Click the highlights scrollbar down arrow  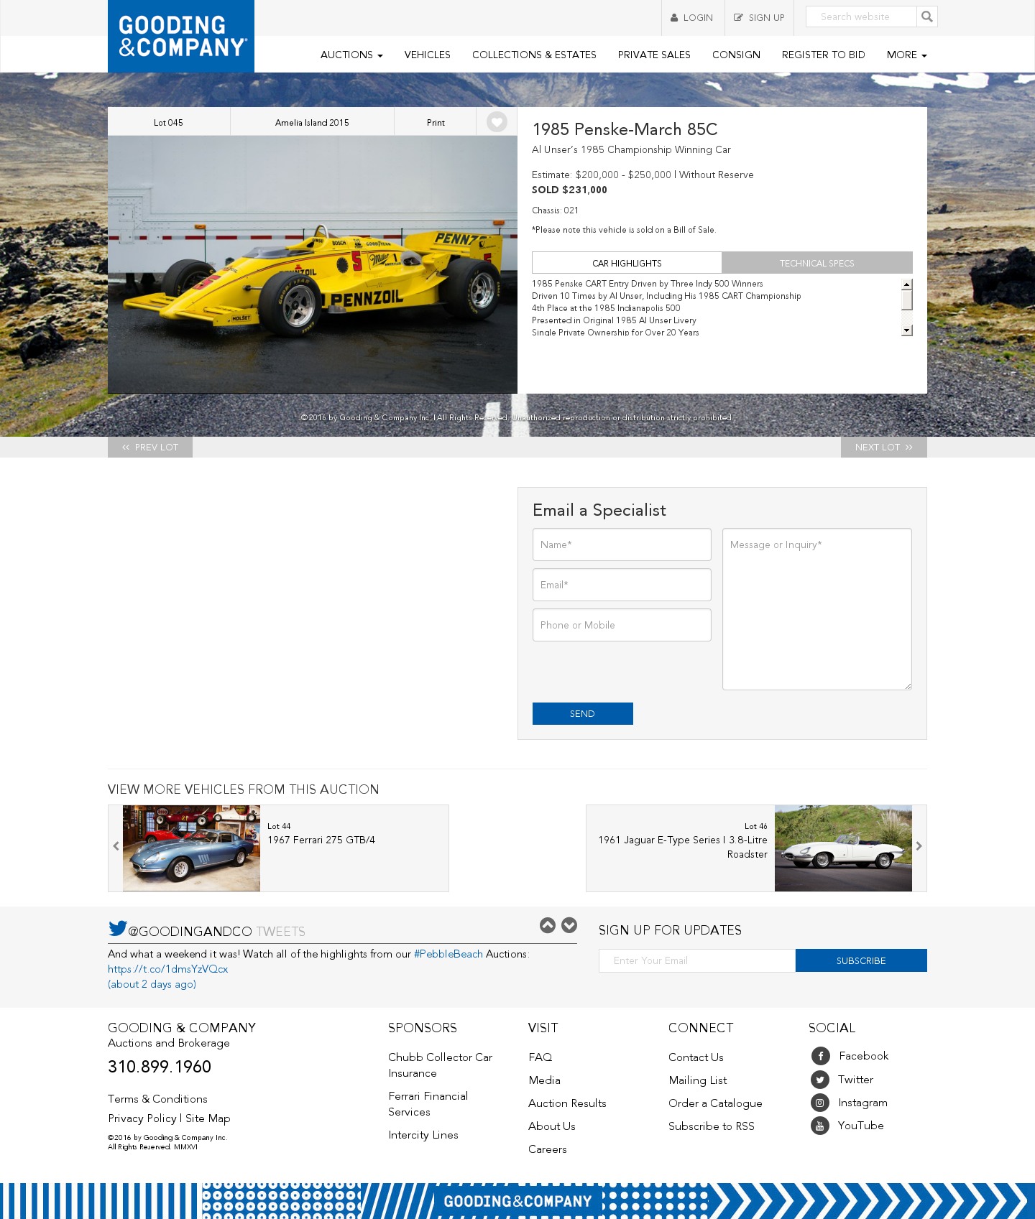(x=907, y=330)
